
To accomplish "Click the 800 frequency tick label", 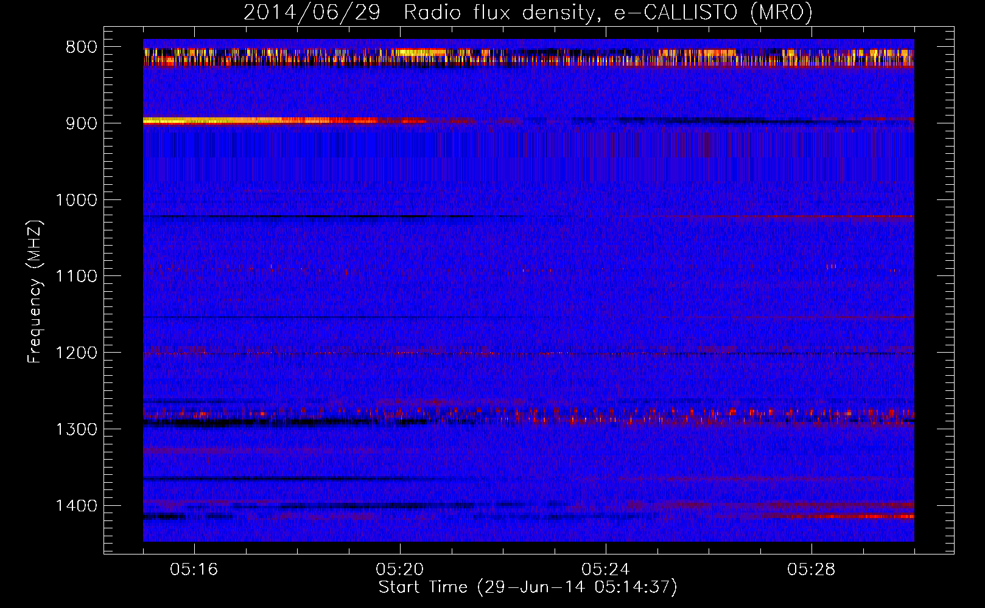I will point(82,47).
